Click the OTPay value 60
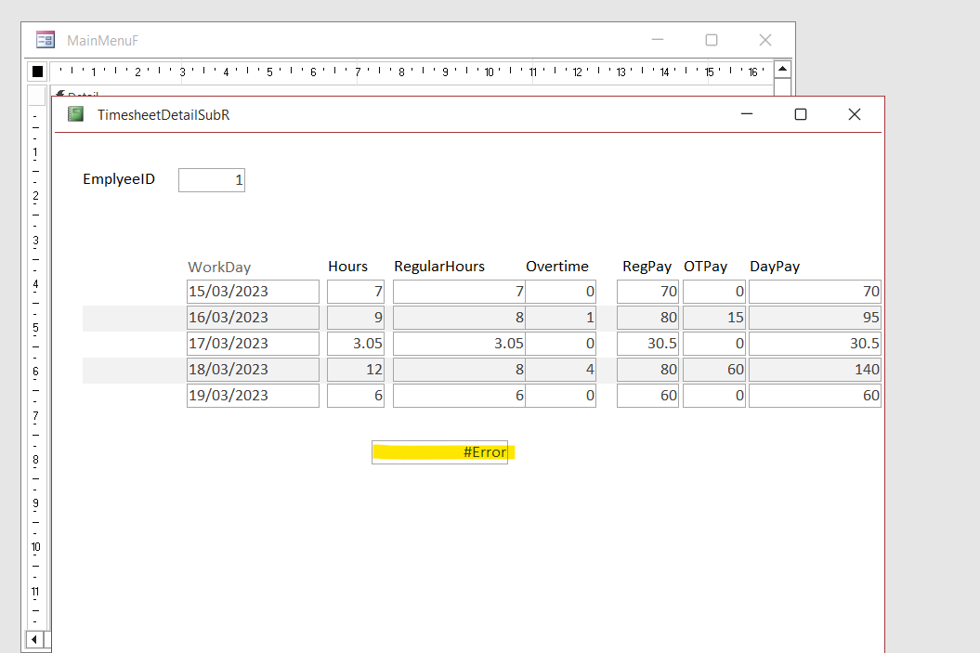 pos(713,370)
